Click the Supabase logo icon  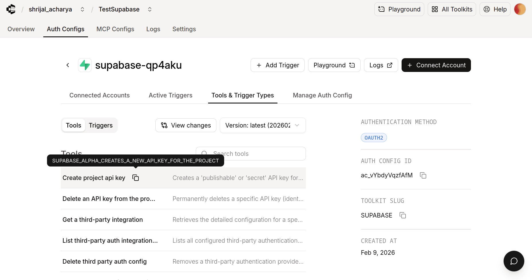(85, 65)
